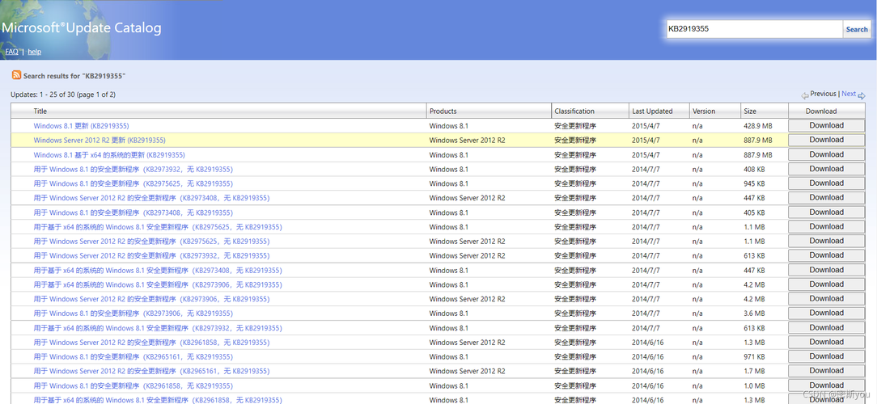Download the highlighted Windows Server 2012 R2 update

point(826,140)
